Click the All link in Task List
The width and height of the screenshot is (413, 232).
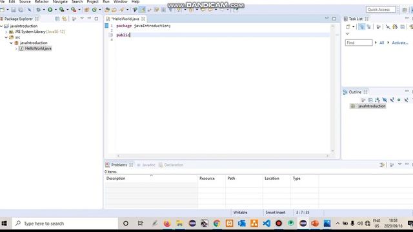(381, 43)
